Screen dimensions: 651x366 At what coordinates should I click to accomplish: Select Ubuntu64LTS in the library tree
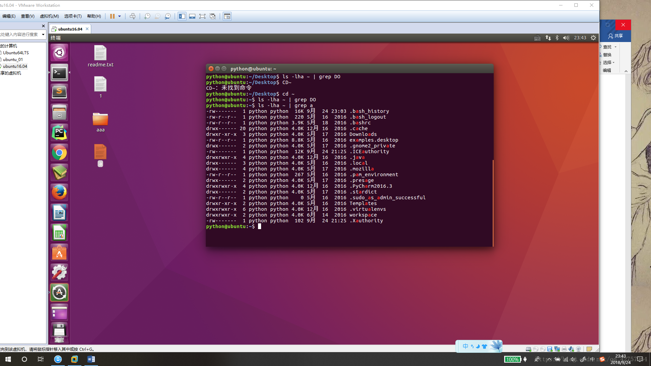16,53
